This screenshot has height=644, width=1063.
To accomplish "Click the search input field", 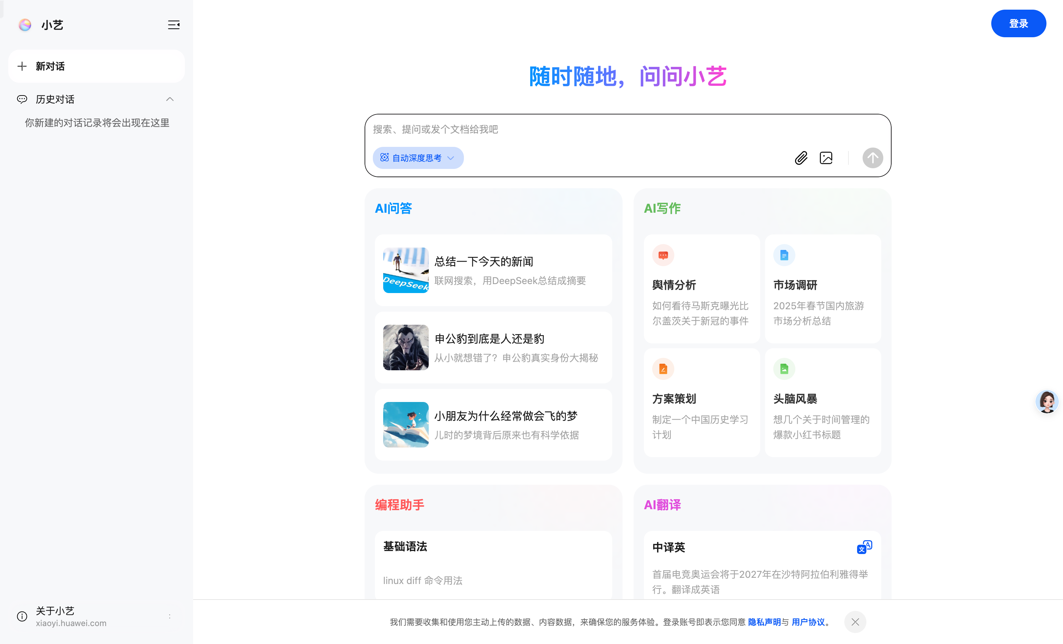I will [x=561, y=129].
